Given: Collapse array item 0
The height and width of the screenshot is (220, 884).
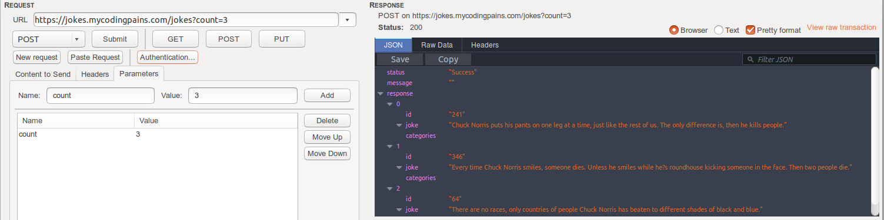Looking at the screenshot, I should (389, 104).
